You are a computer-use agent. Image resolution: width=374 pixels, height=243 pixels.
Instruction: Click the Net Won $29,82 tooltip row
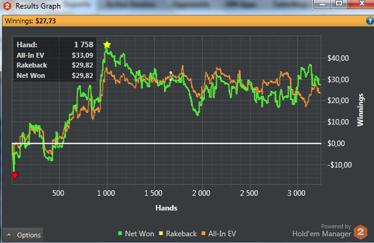tap(55, 75)
